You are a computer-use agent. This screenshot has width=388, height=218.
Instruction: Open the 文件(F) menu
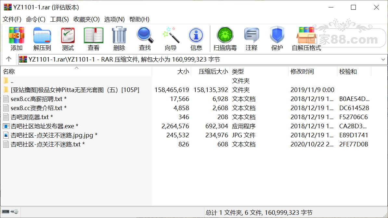pyautogui.click(x=12, y=19)
